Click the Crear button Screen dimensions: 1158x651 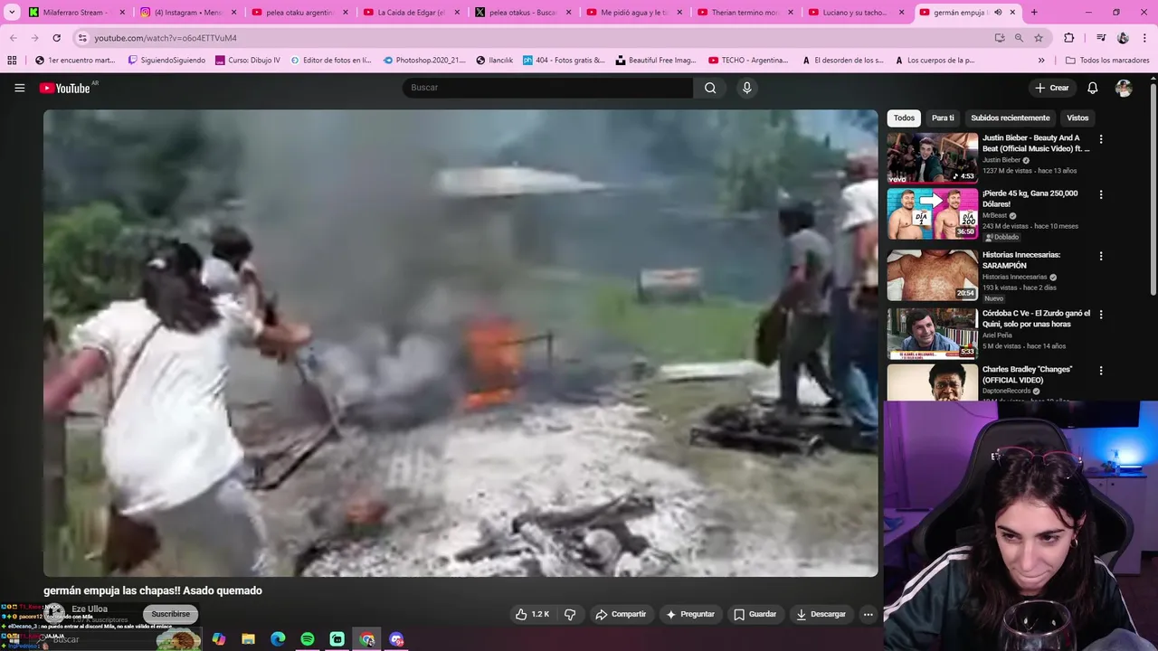1051,88
